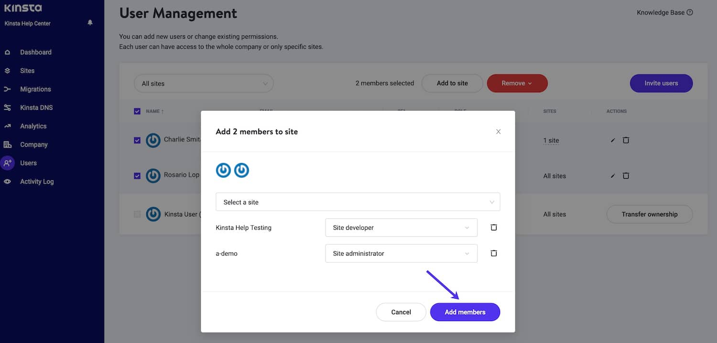Open Dashboard in the sidebar
The image size is (717, 343).
pyautogui.click(x=35, y=52)
